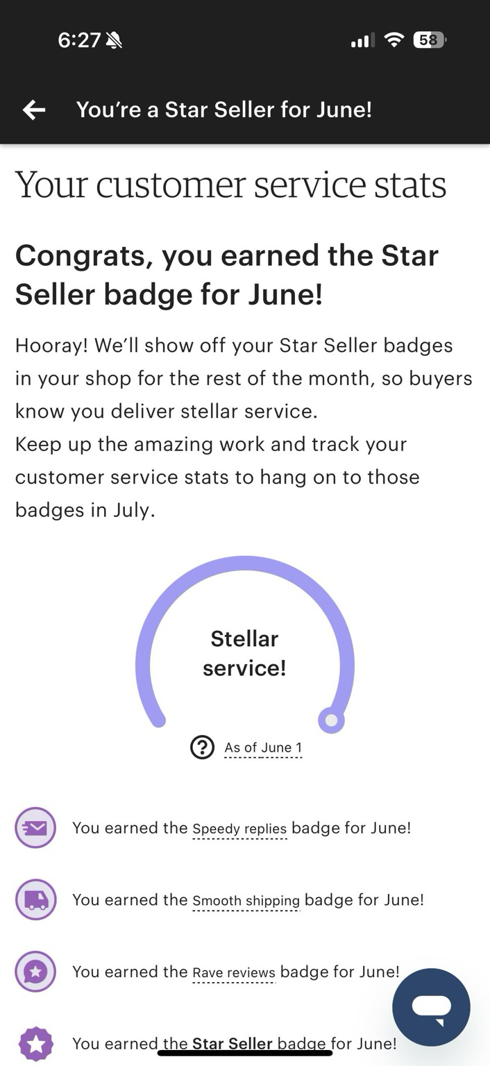Tap the Rave reviews star bubble icon
This screenshot has height=1066, width=490.
(x=35, y=972)
